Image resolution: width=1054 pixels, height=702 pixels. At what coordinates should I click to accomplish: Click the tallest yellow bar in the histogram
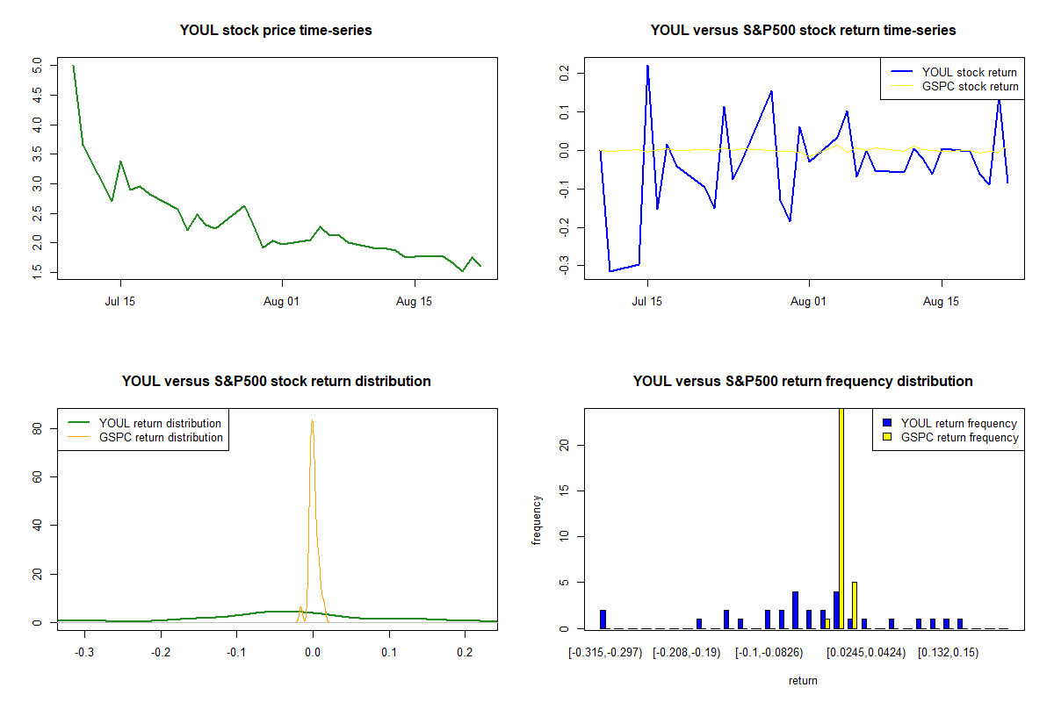point(841,518)
